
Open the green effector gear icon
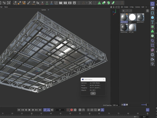pyautogui.click(x=152, y=36)
